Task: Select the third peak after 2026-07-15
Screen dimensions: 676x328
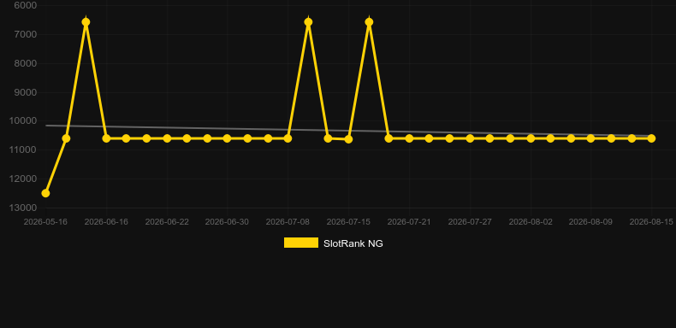Action: 369,22
